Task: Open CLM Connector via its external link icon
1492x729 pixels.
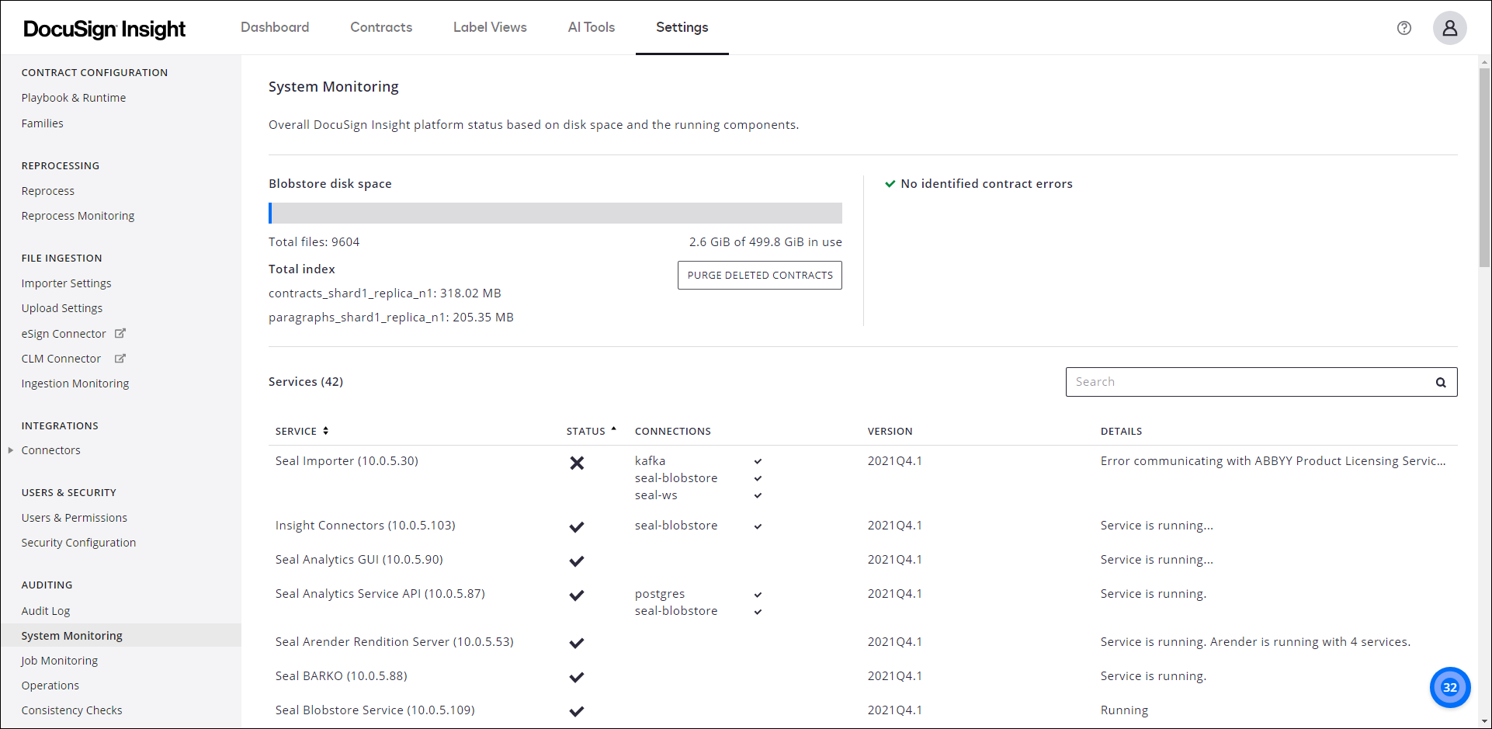Action: [x=121, y=358]
